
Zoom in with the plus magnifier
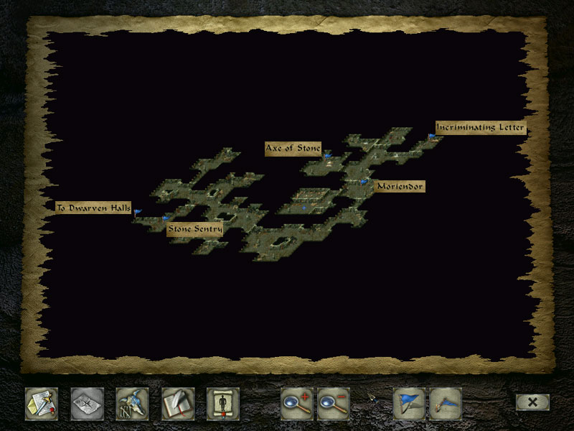point(297,404)
